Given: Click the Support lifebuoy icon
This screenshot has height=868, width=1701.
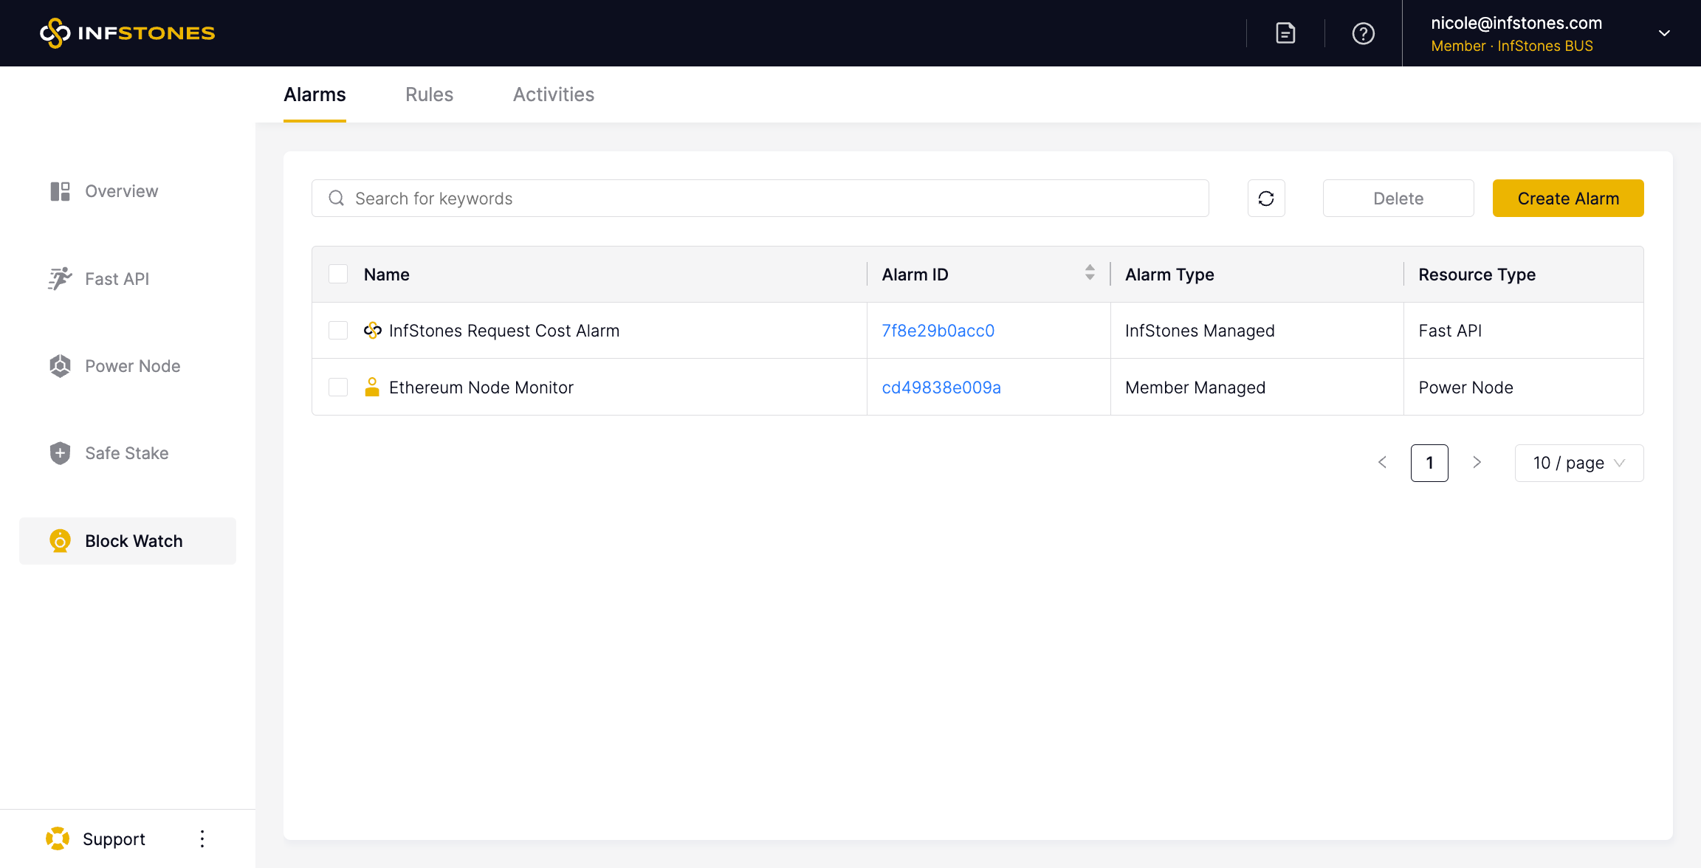Looking at the screenshot, I should click(58, 838).
